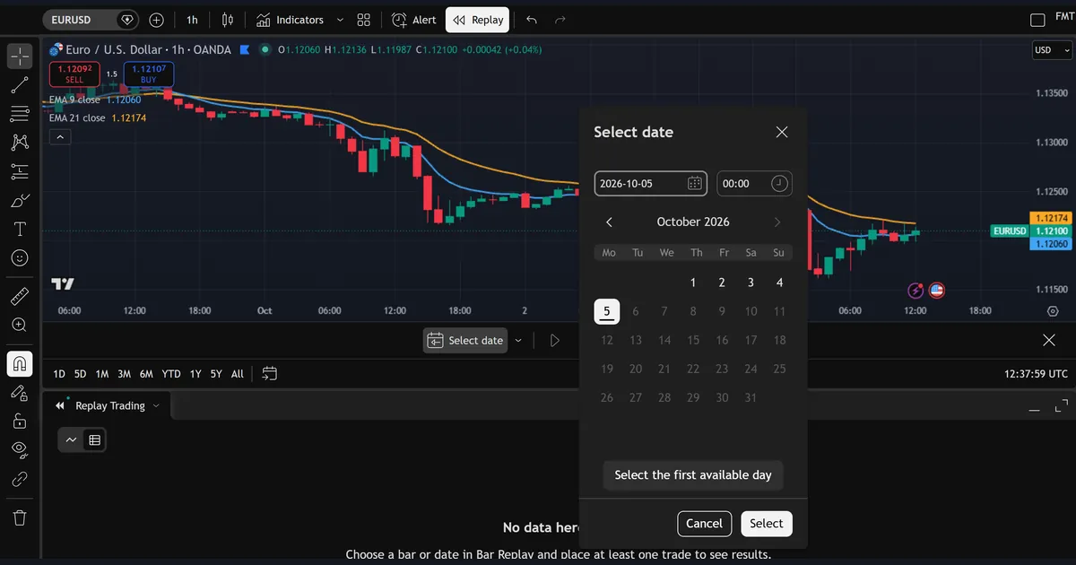Image resolution: width=1076 pixels, height=565 pixels.
Task: Open the USD currency dropdown
Action: [1053, 50]
